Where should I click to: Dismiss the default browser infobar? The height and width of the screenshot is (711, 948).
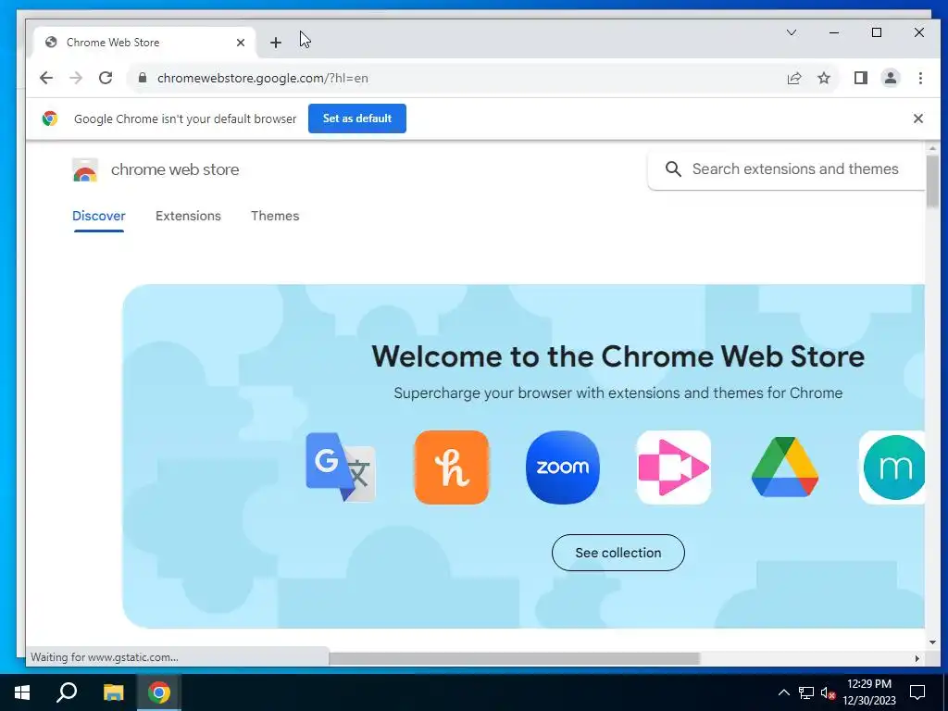click(917, 118)
